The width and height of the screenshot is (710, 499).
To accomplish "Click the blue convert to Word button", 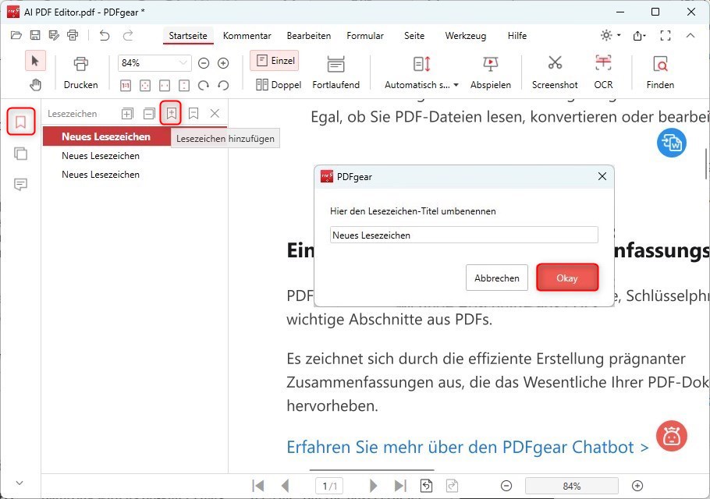I will click(x=672, y=143).
